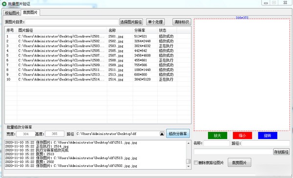Click the 清除标识 button

(182, 22)
